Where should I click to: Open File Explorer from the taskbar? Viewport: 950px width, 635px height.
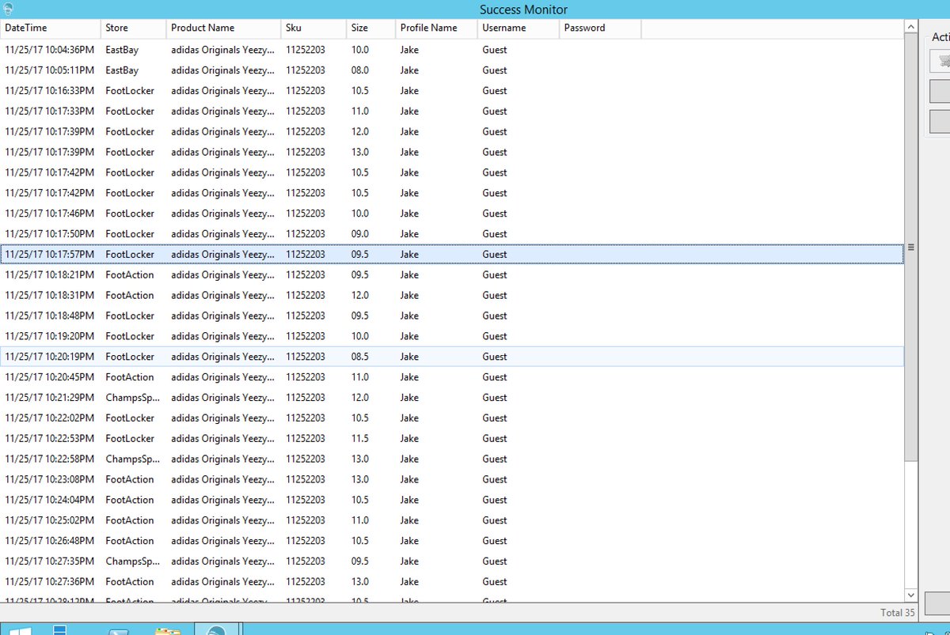pos(168,631)
